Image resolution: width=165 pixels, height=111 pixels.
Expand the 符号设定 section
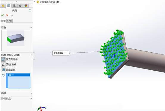[31, 98]
